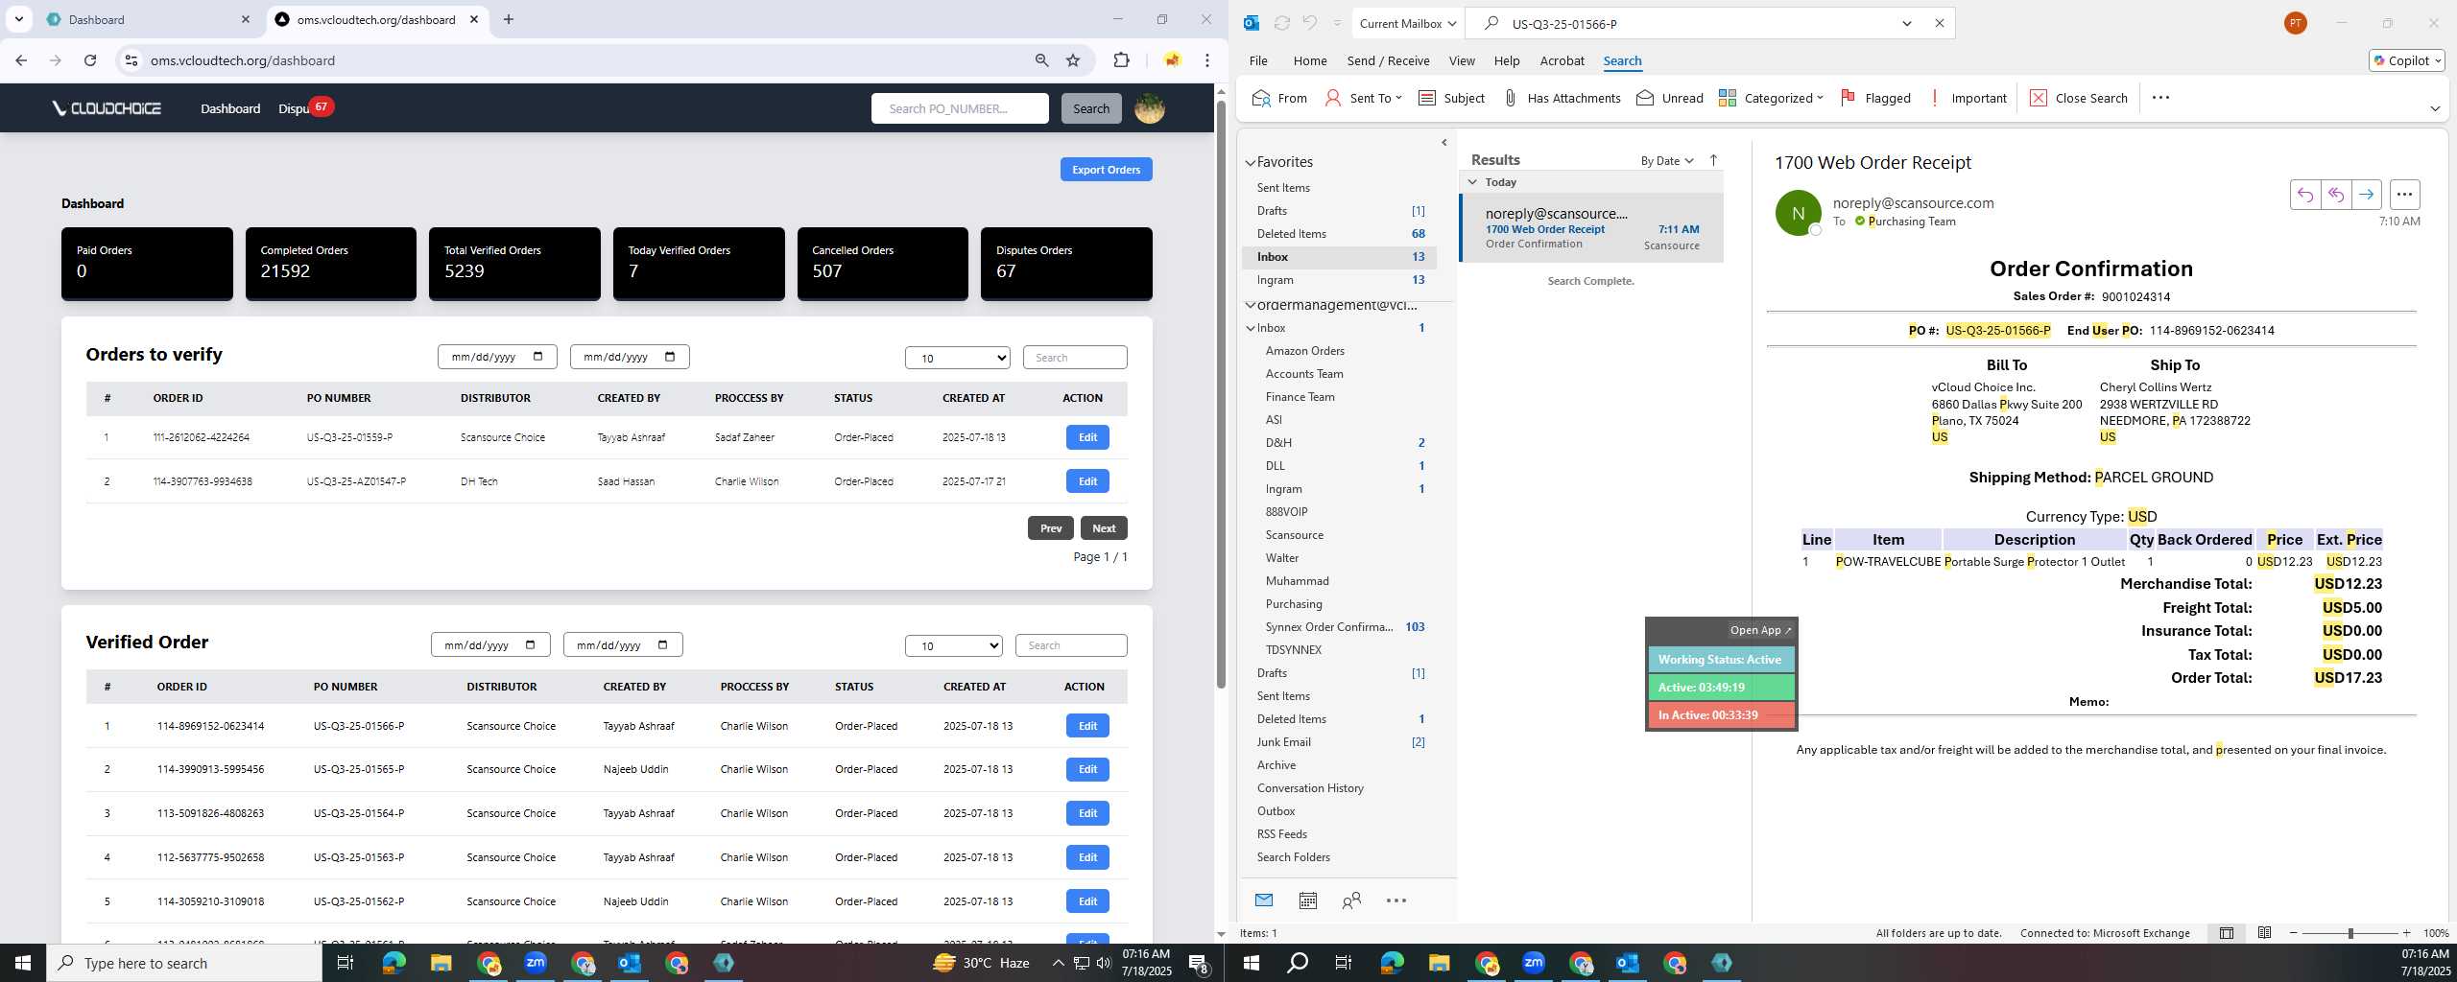This screenshot has width=2457, height=982.
Task: Click the Outlook Reply arrow icon
Action: [x=2304, y=195]
